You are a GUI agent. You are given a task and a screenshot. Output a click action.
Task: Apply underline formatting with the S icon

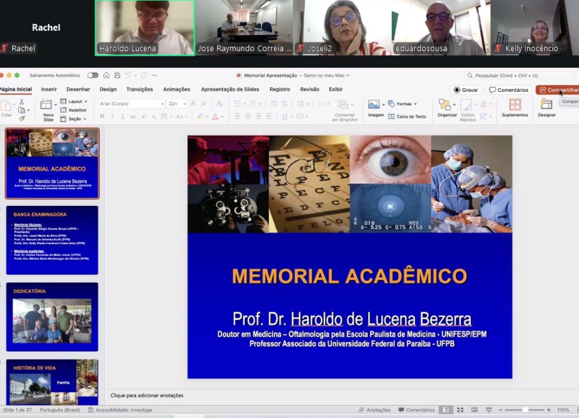[123, 117]
